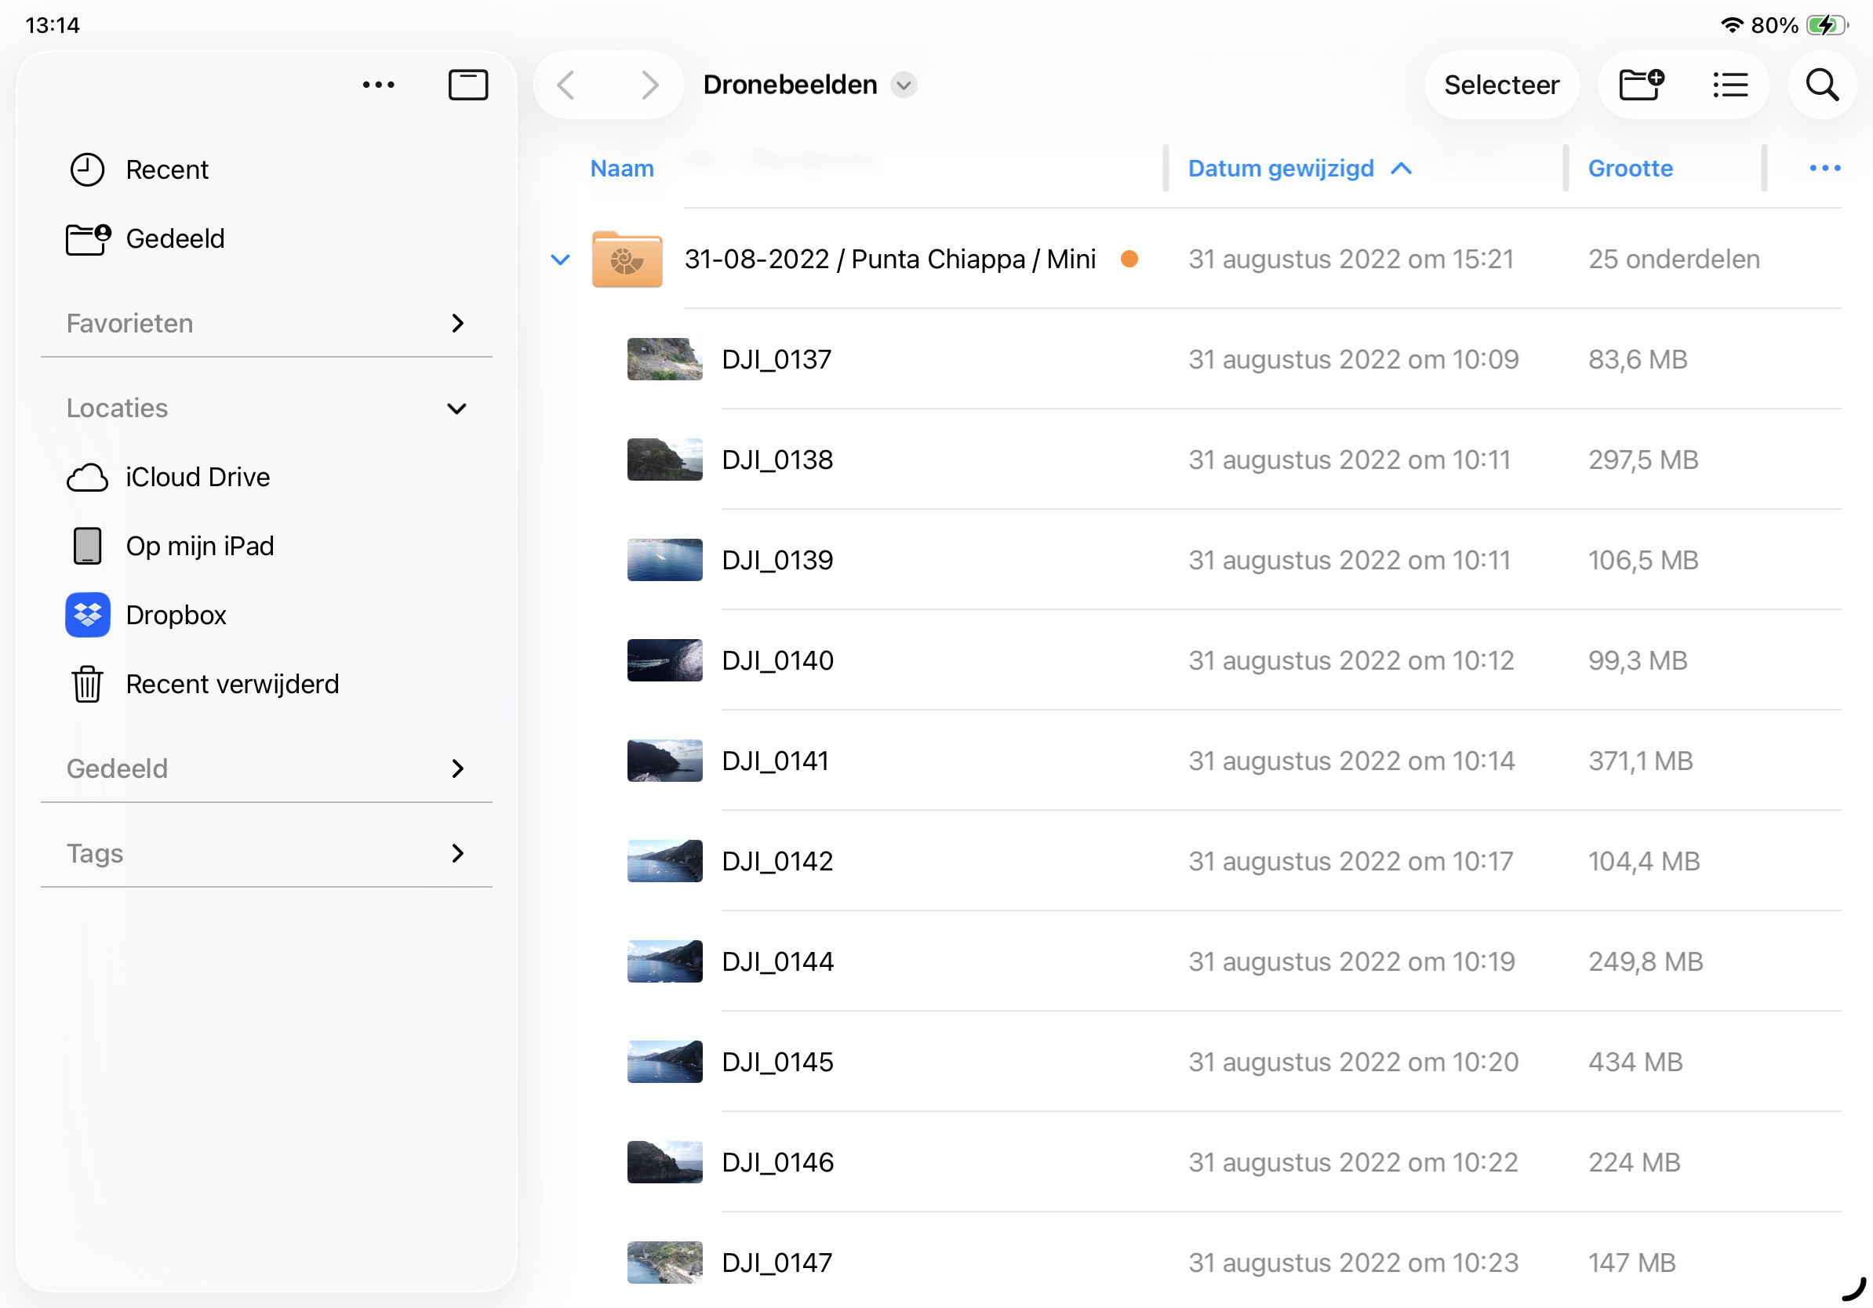Collapse the Punta Chiappa folder disclosure arrow

pos(561,260)
